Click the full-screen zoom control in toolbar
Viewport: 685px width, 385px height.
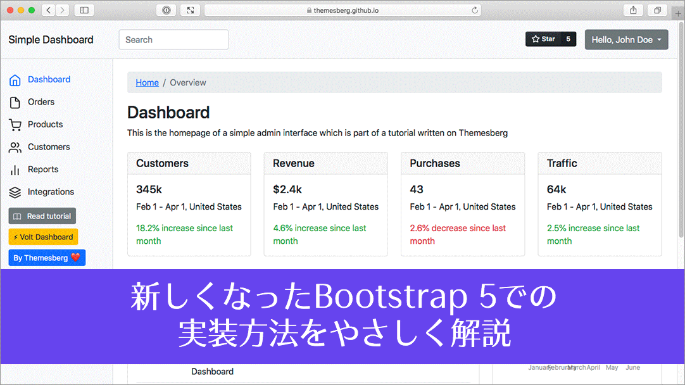(x=190, y=9)
